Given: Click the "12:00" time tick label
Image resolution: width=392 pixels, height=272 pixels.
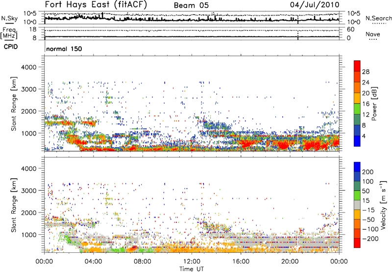Looking at the screenshot, I should (192, 262).
